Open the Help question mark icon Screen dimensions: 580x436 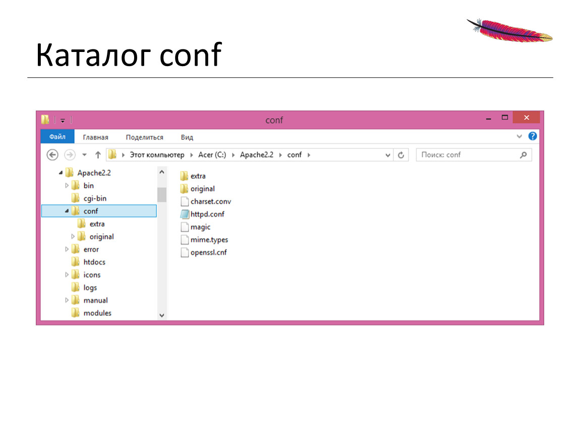pos(532,136)
